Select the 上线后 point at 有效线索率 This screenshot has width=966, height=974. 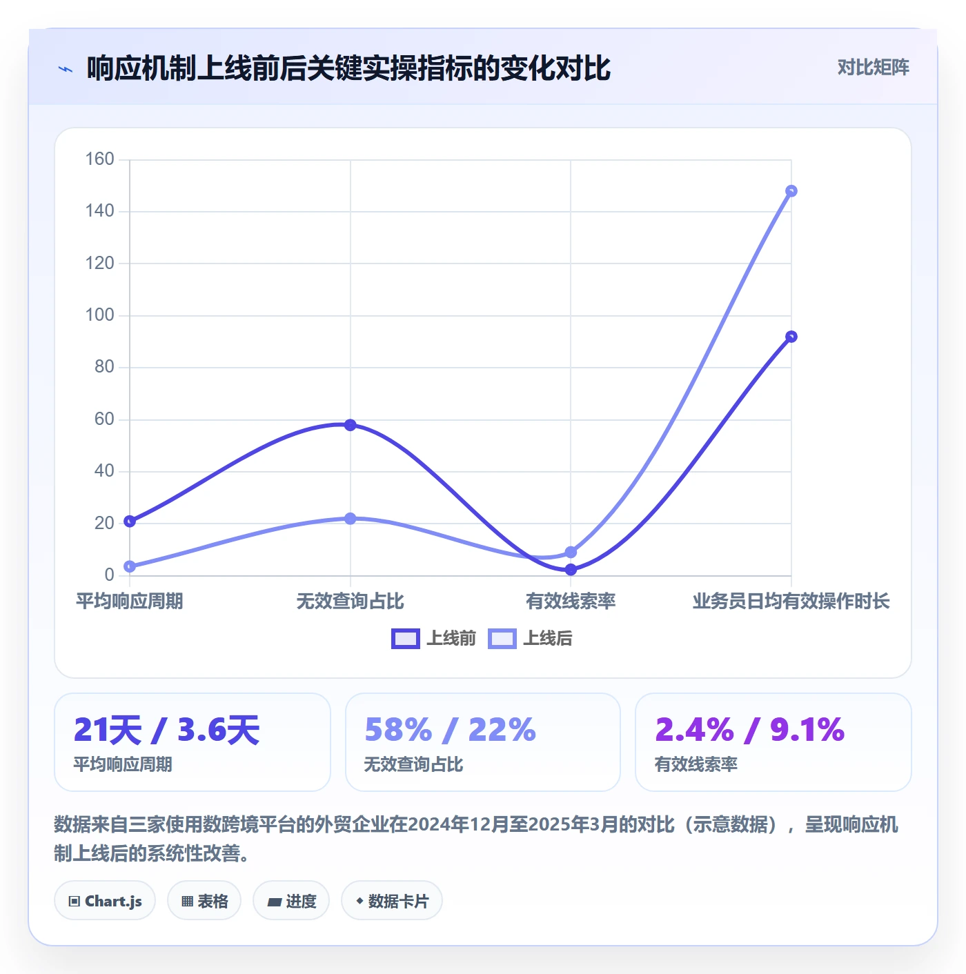click(x=571, y=552)
